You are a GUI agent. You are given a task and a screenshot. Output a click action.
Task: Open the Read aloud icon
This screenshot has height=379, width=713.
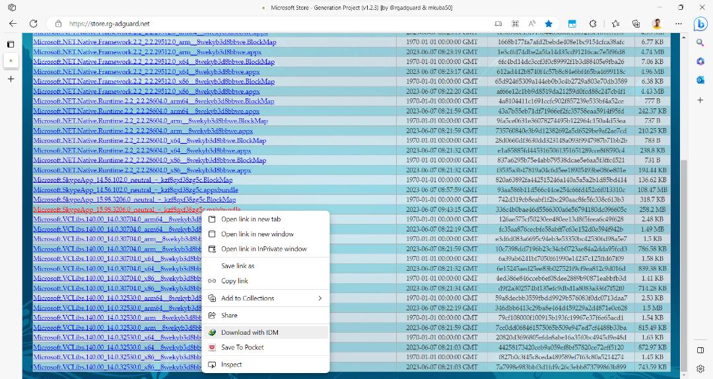click(x=531, y=24)
